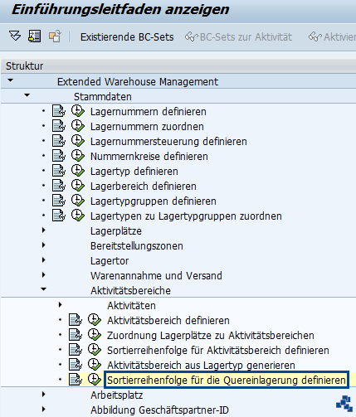Viewport: 356px width, 417px height.
Task: Execute activity icon for Sortierreihenfolge Quereinlagerung
Action: (x=95, y=380)
